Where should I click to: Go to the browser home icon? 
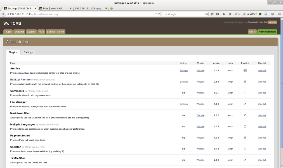point(230,14)
